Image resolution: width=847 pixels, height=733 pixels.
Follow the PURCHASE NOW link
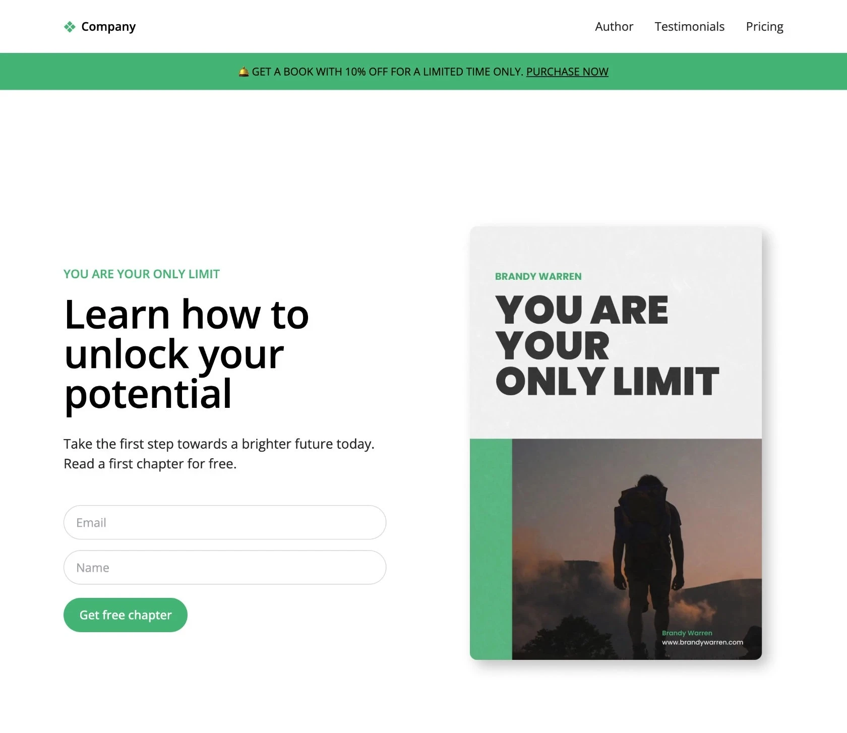click(567, 72)
